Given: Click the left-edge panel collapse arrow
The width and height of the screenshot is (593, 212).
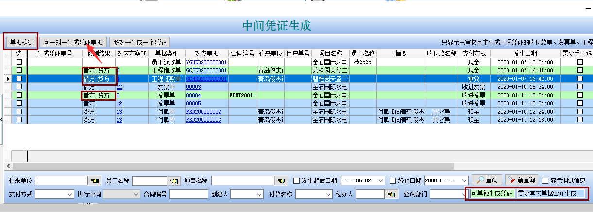Looking at the screenshot, I should (x=2, y=119).
